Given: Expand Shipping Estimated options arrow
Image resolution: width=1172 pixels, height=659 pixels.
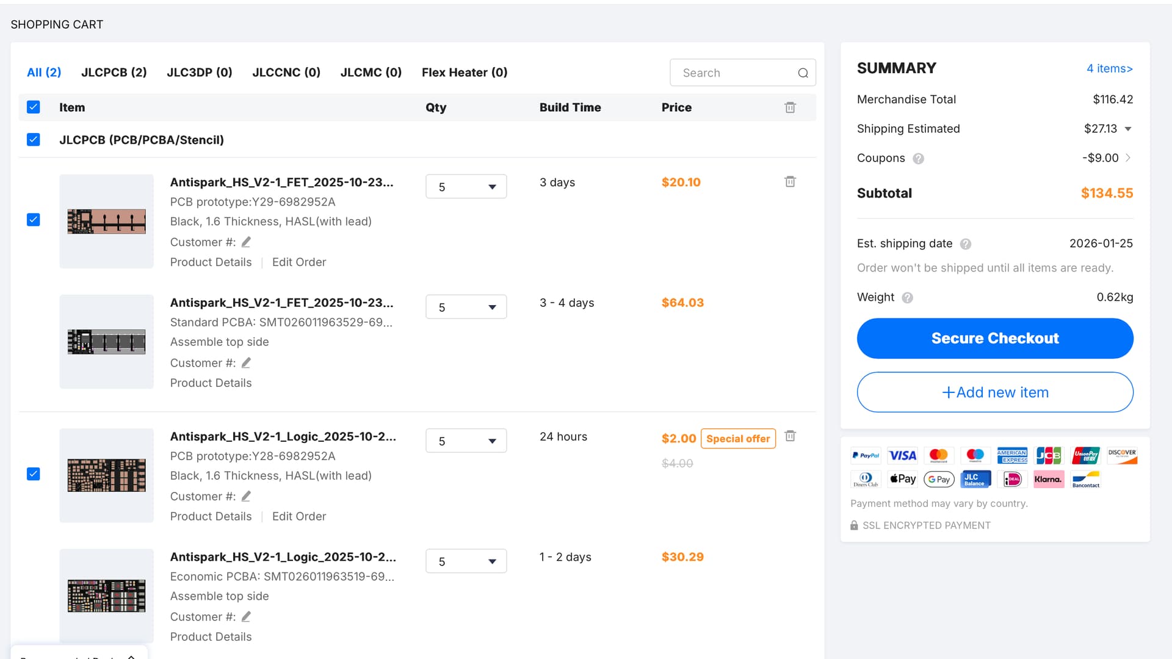Looking at the screenshot, I should pos(1128,129).
